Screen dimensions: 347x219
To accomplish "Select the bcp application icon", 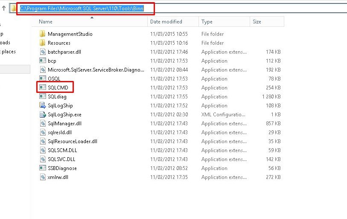I will pos(42,61).
